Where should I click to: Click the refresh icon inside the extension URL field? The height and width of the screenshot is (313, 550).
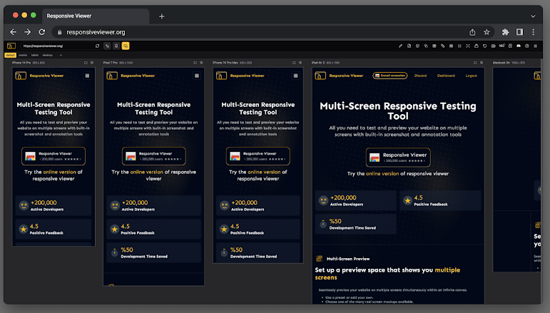pyautogui.click(x=97, y=46)
